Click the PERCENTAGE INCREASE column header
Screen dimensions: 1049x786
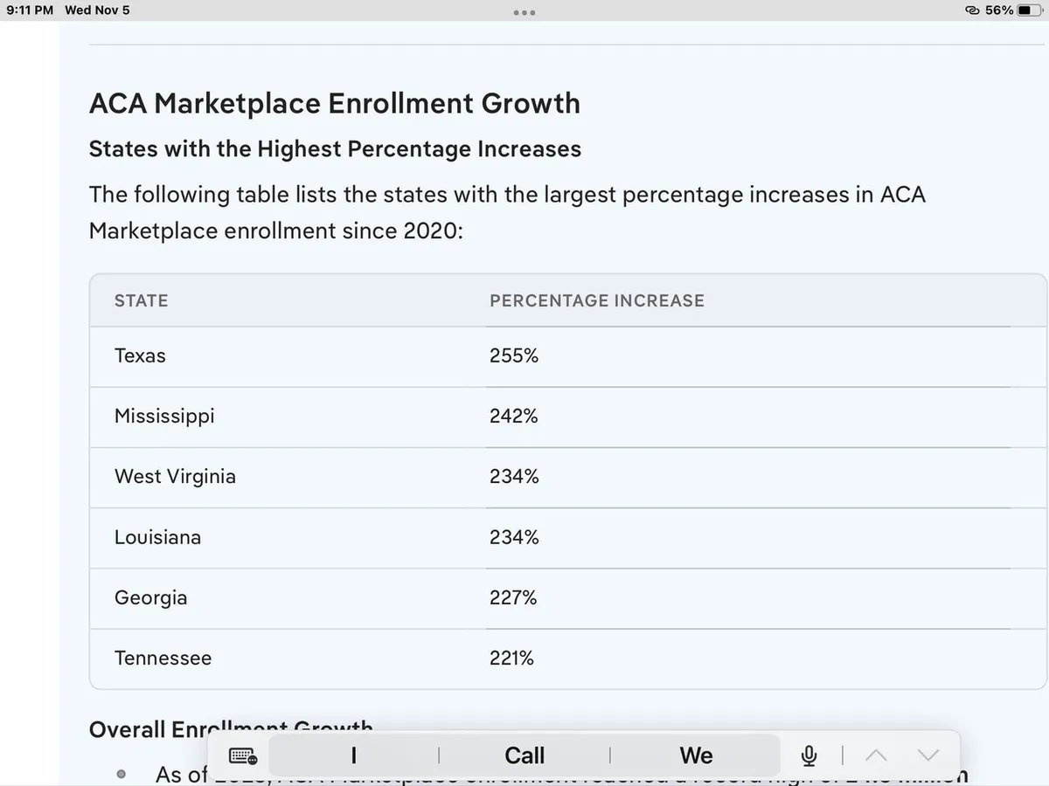596,300
